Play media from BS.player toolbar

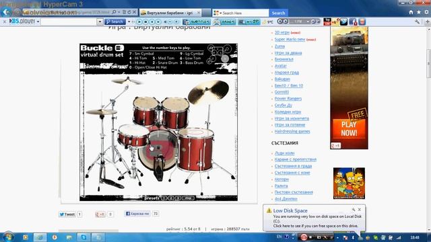click(x=139, y=22)
